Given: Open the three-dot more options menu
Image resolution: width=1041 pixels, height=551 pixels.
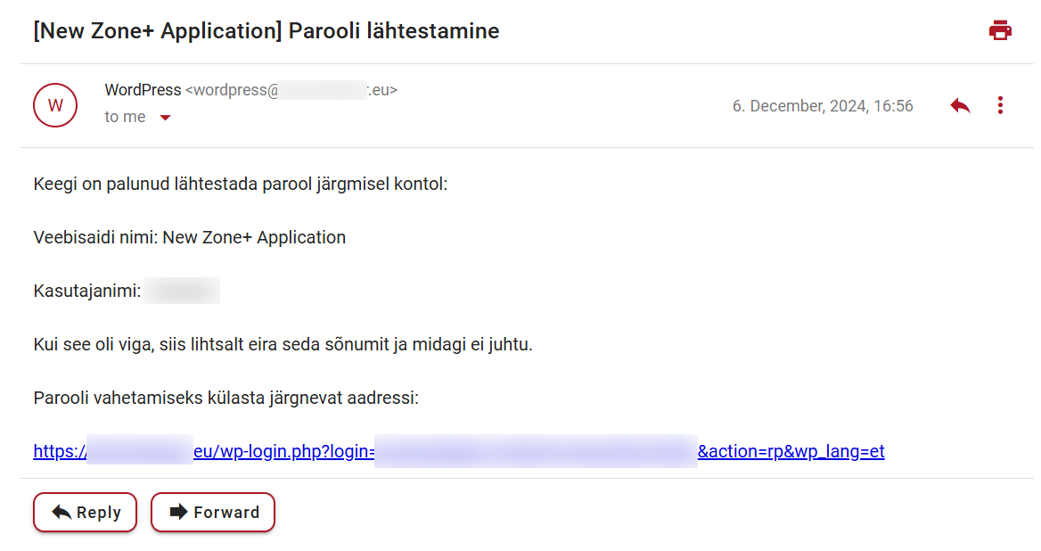Looking at the screenshot, I should point(1000,106).
